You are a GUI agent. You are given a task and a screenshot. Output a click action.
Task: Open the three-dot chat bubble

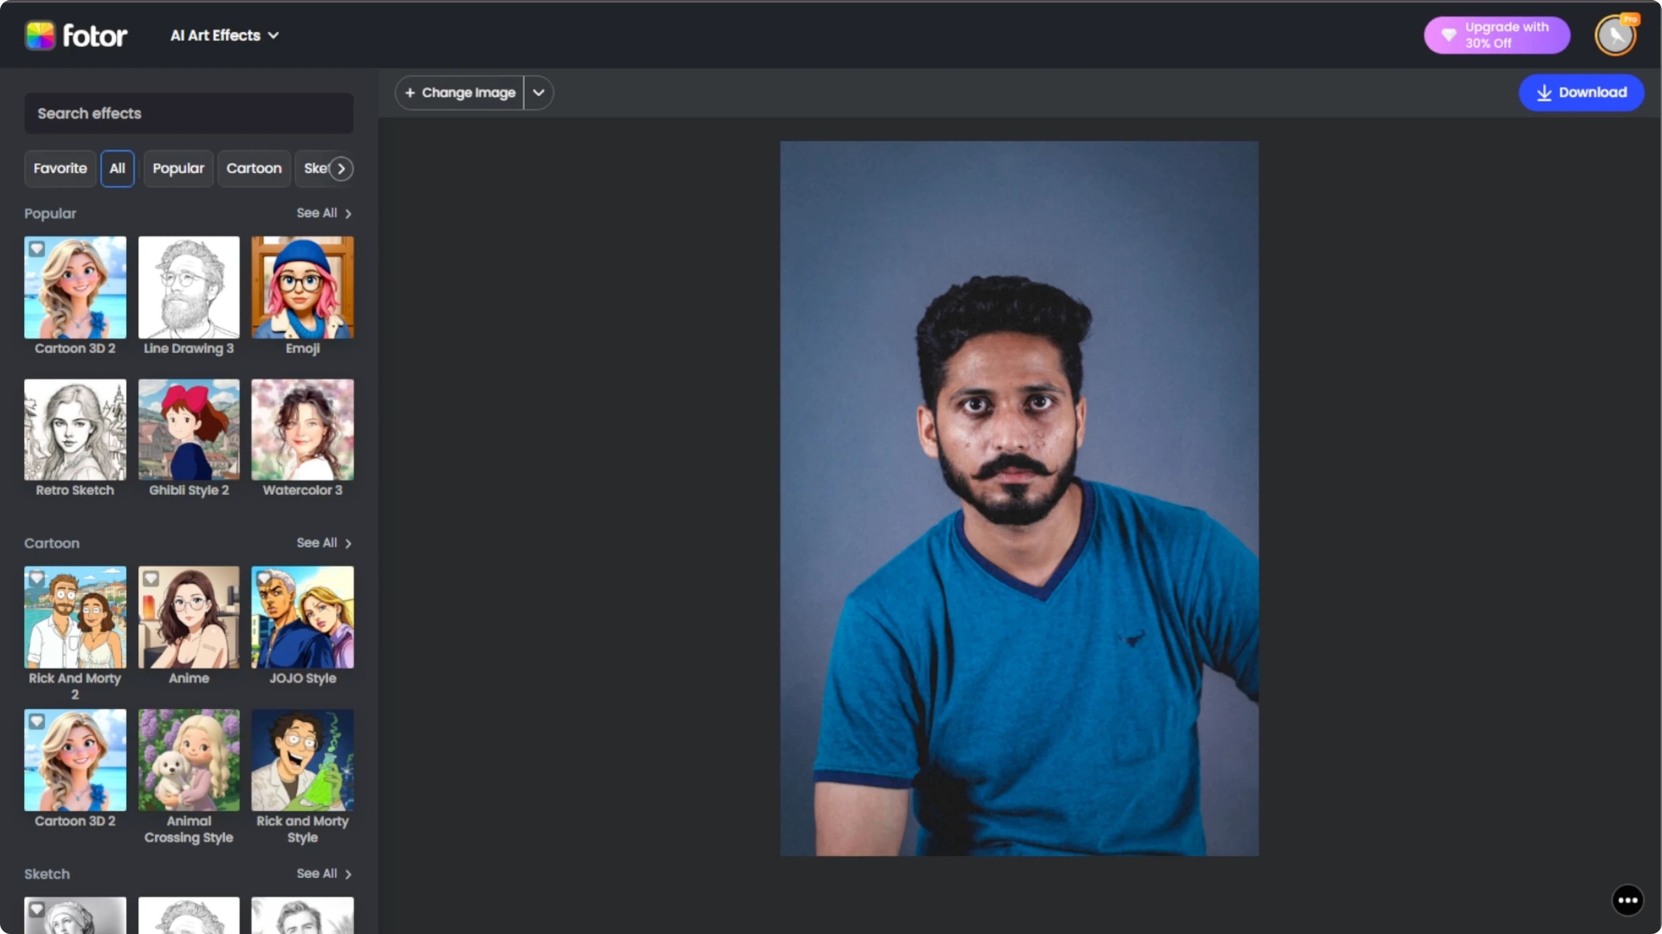[x=1627, y=900]
